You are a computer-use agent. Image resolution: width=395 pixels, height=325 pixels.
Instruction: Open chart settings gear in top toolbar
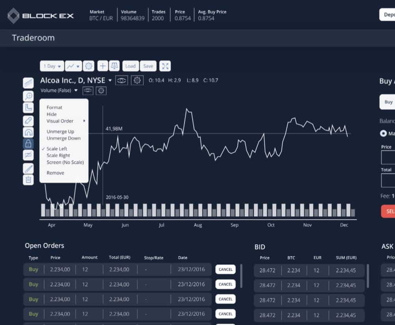pyautogui.click(x=89, y=66)
